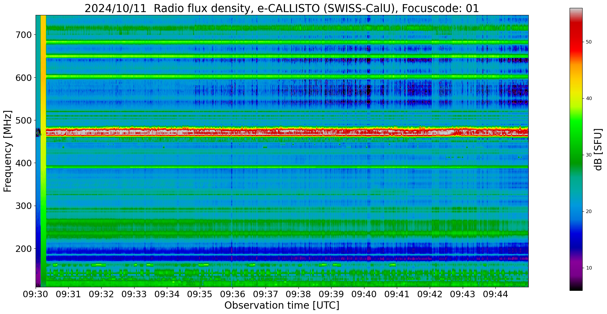Click the 'Observation time [UTC]' axis label
This screenshot has width=607, height=314.
(282, 305)
